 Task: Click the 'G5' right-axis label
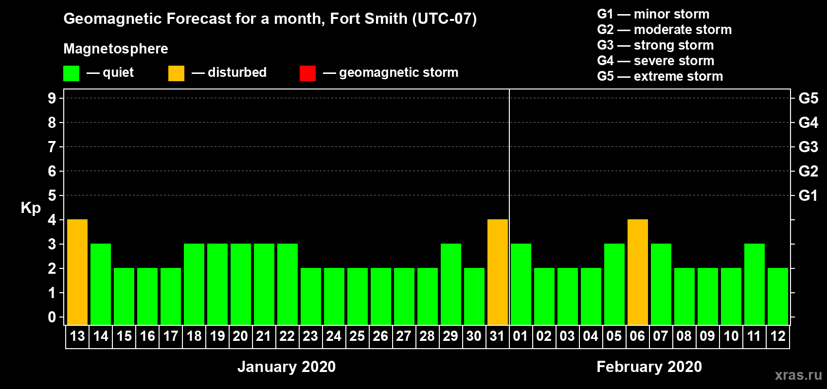(809, 98)
